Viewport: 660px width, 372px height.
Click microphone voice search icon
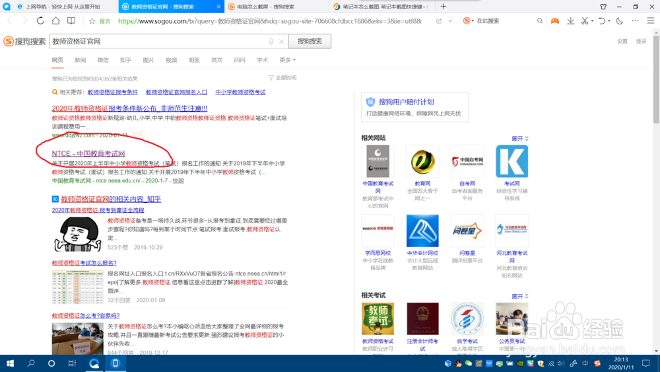(271, 41)
